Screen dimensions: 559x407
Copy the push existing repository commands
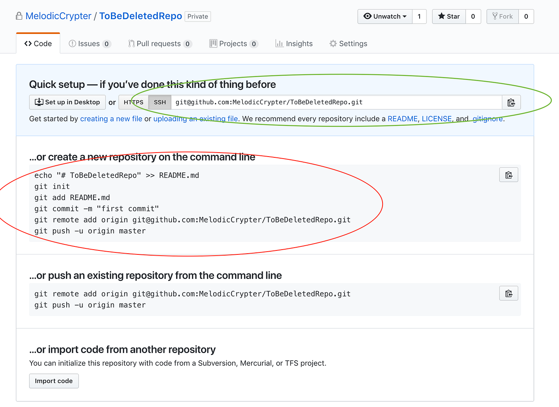[508, 294]
